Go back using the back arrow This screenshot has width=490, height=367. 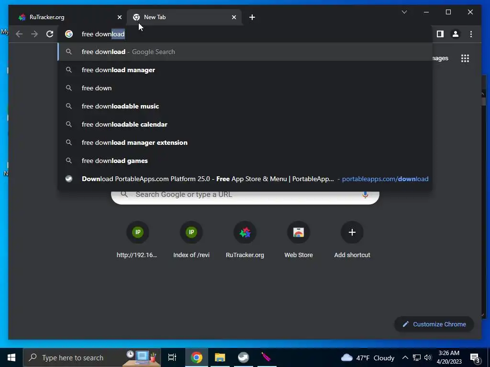[x=19, y=34]
